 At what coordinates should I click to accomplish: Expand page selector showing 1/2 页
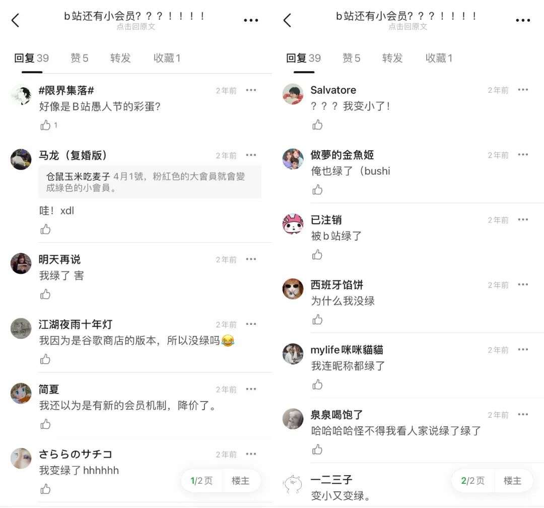pos(201,481)
